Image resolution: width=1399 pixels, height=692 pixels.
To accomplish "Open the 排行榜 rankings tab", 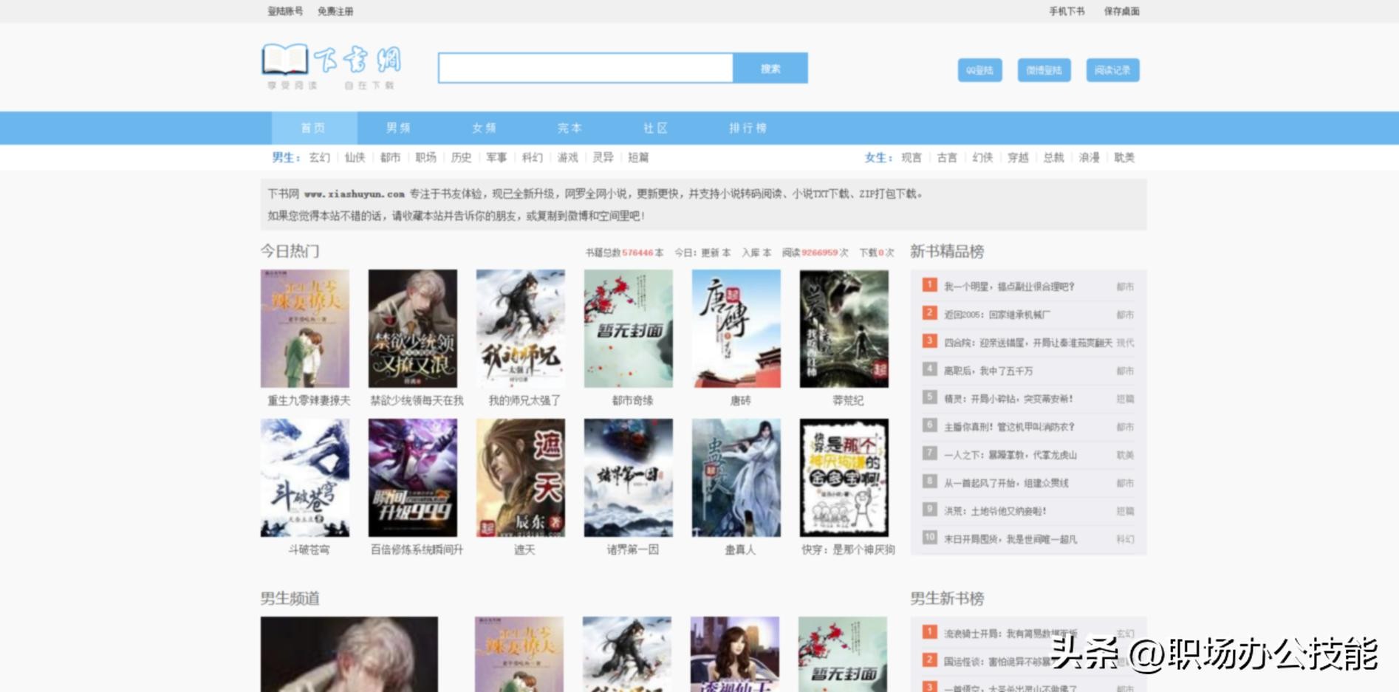I will (748, 128).
